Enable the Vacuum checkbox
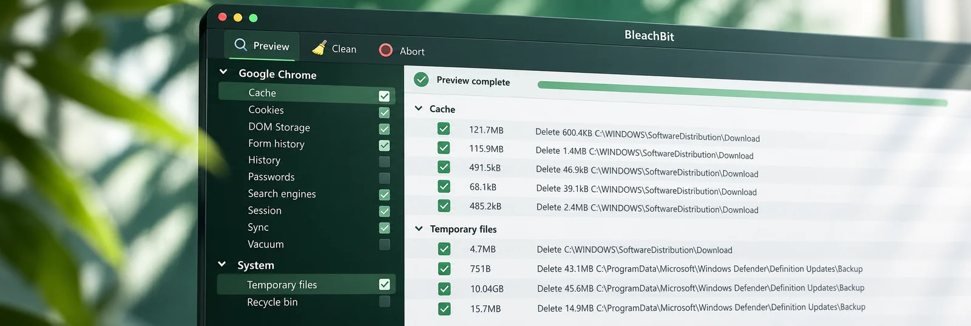The width and height of the screenshot is (971, 326). [x=384, y=244]
